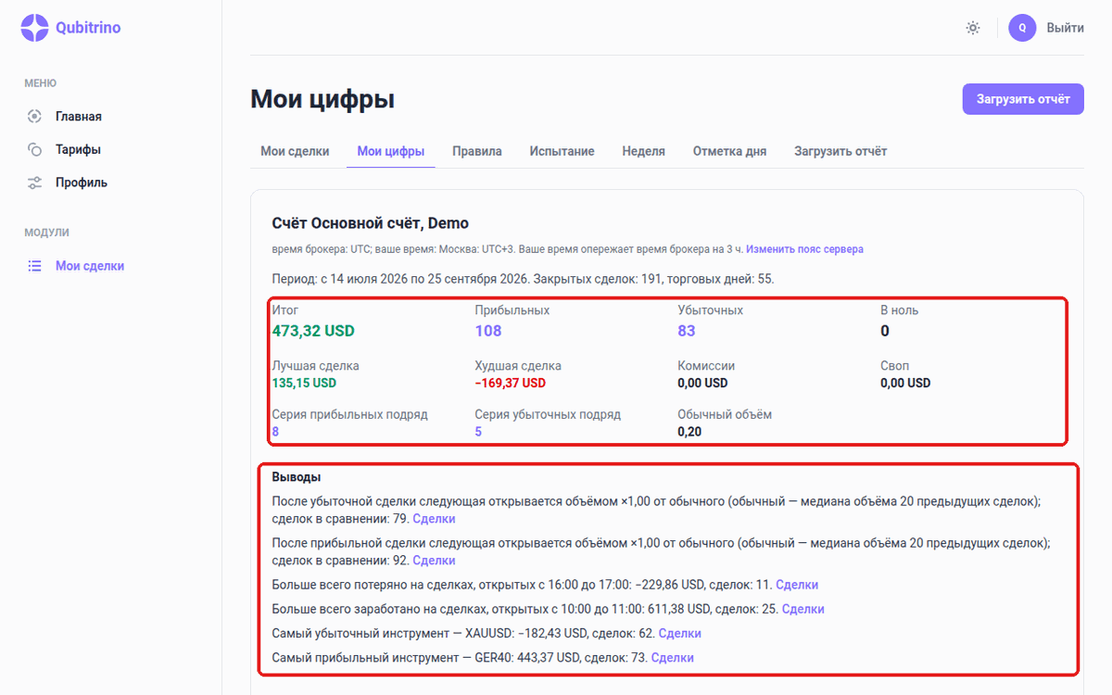Open Сделки link after 'сделок в сравнении: 92'

click(x=434, y=561)
